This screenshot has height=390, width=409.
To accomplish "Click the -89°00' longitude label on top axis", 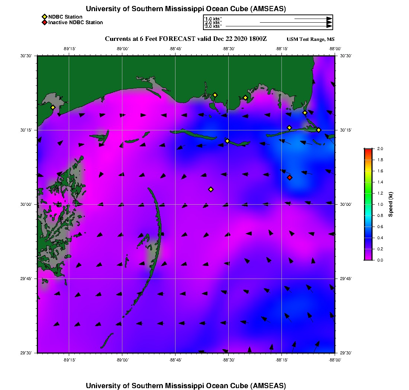I will point(122,49).
